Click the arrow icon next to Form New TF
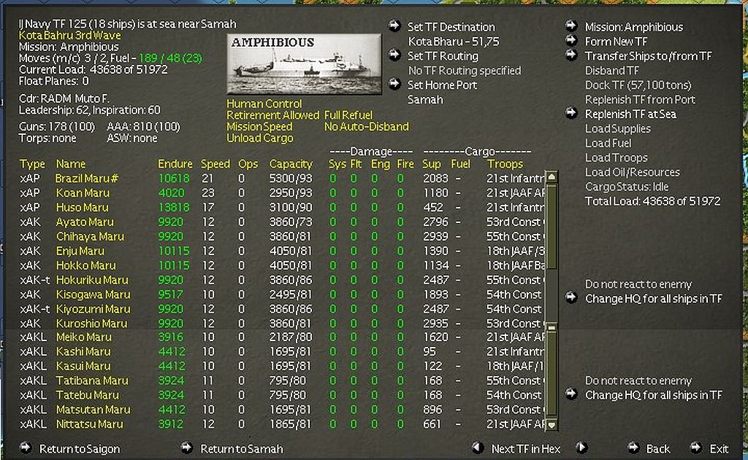The height and width of the screenshot is (460, 748). [x=571, y=41]
